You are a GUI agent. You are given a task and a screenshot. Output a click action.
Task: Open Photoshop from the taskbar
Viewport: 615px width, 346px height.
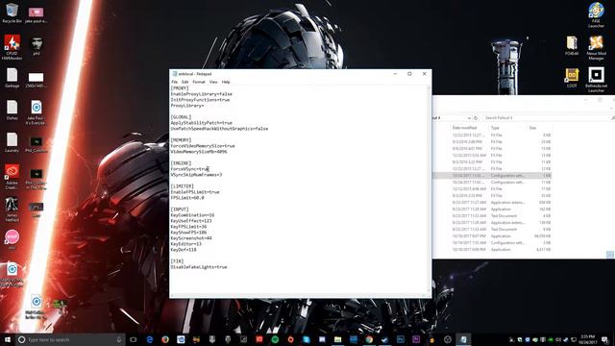(x=401, y=339)
